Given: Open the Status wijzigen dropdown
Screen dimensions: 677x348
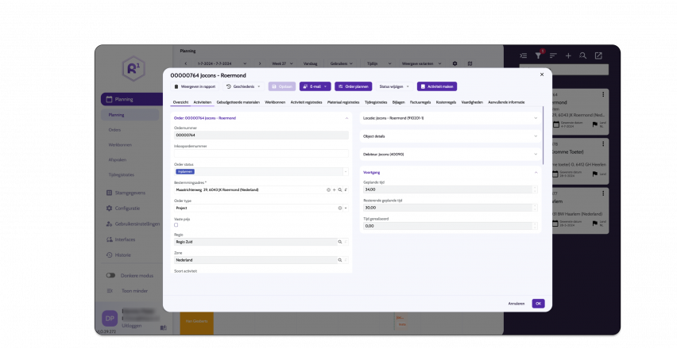Looking at the screenshot, I should (x=395, y=86).
